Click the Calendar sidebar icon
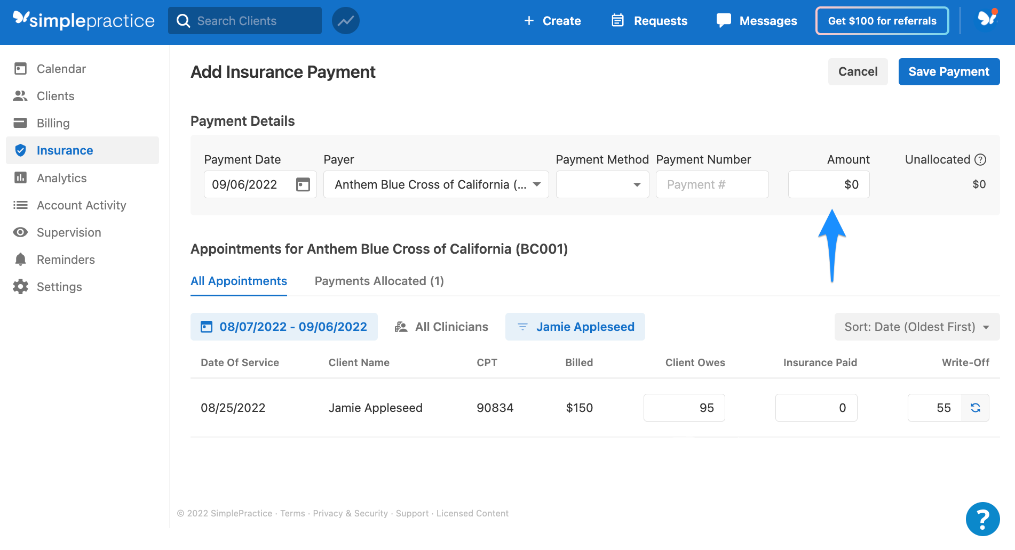The height and width of the screenshot is (550, 1015). pos(20,68)
